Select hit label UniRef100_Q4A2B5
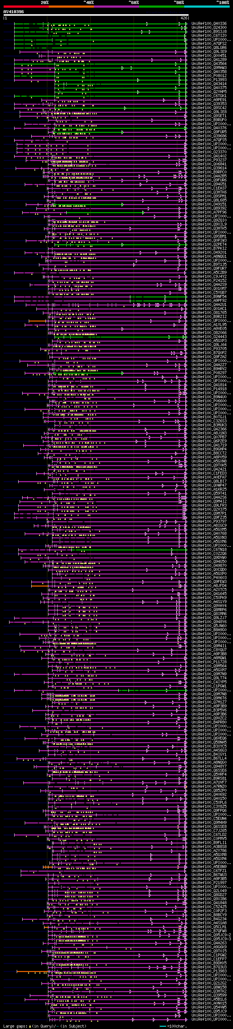Screen dimensions: 233x1029 click(209, 176)
